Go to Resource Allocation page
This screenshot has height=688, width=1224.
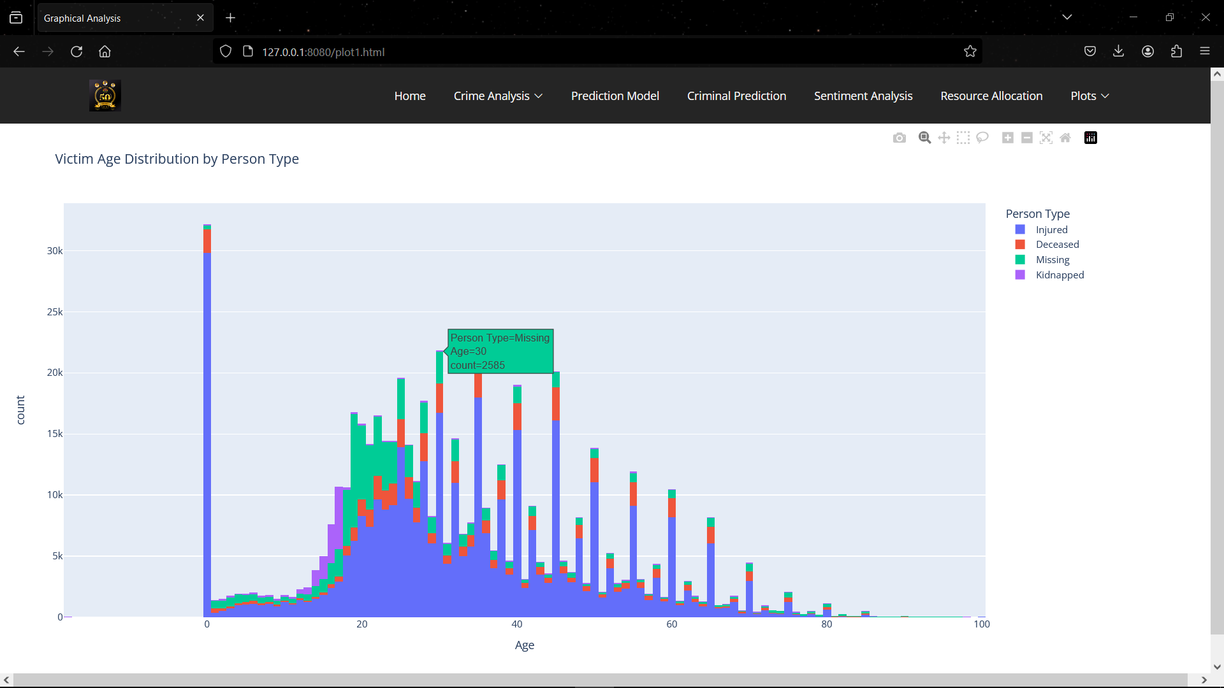tap(991, 96)
